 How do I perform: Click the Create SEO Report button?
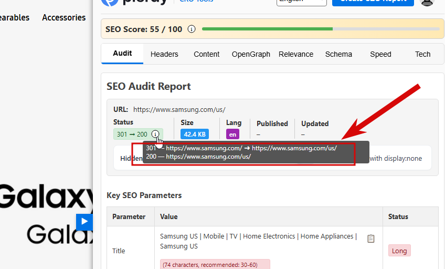373,2
